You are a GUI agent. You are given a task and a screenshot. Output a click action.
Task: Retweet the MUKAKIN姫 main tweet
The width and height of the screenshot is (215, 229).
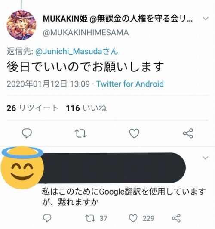(81, 133)
